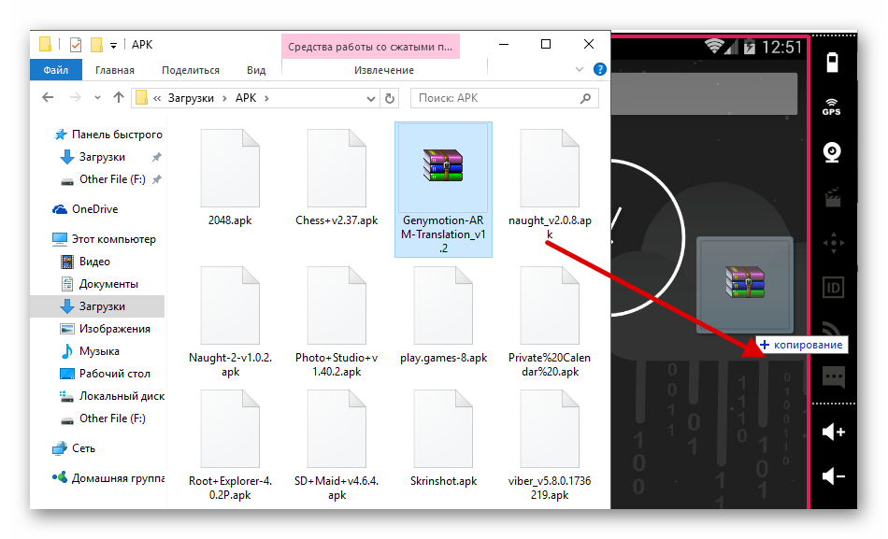
Task: Click the speech bubble messaging icon
Action: tap(832, 376)
